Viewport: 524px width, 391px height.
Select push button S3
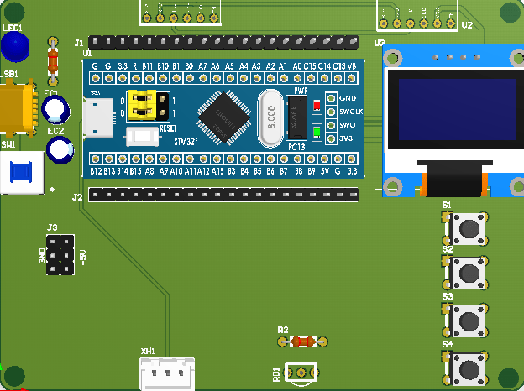467,319
